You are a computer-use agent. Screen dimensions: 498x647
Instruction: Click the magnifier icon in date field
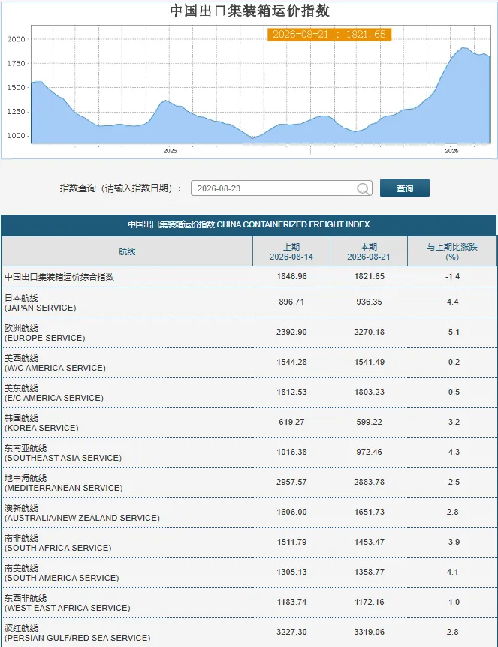point(363,188)
